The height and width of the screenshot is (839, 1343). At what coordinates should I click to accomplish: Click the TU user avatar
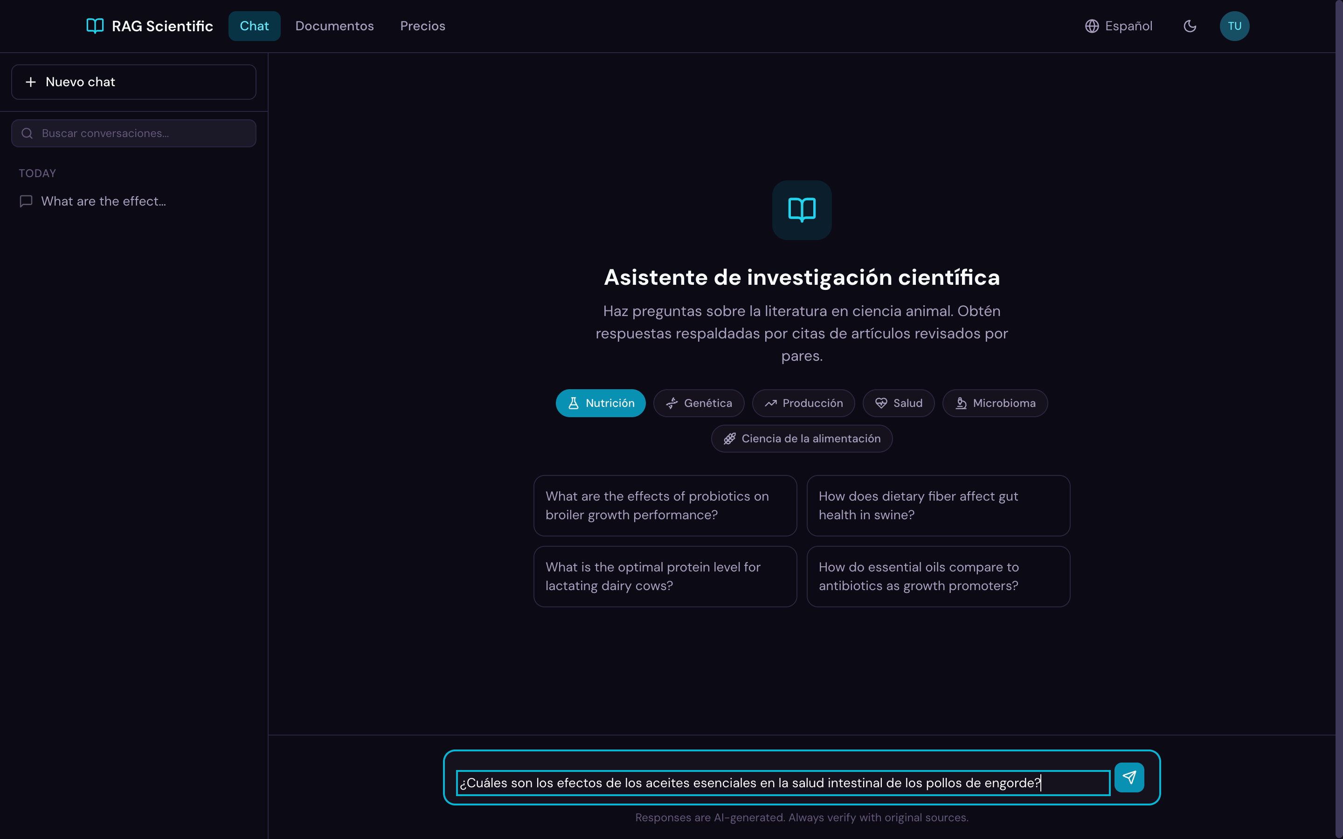1234,26
